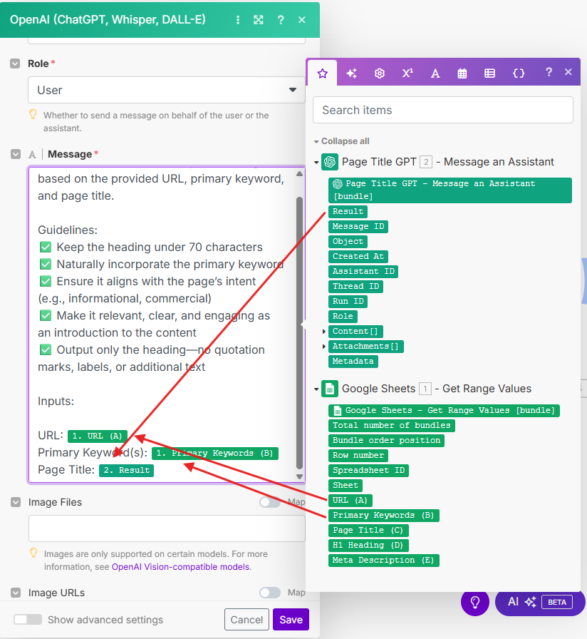Screen dimensions: 587x639
Task: Click the text type A icon beside Message
Action: pos(32,155)
